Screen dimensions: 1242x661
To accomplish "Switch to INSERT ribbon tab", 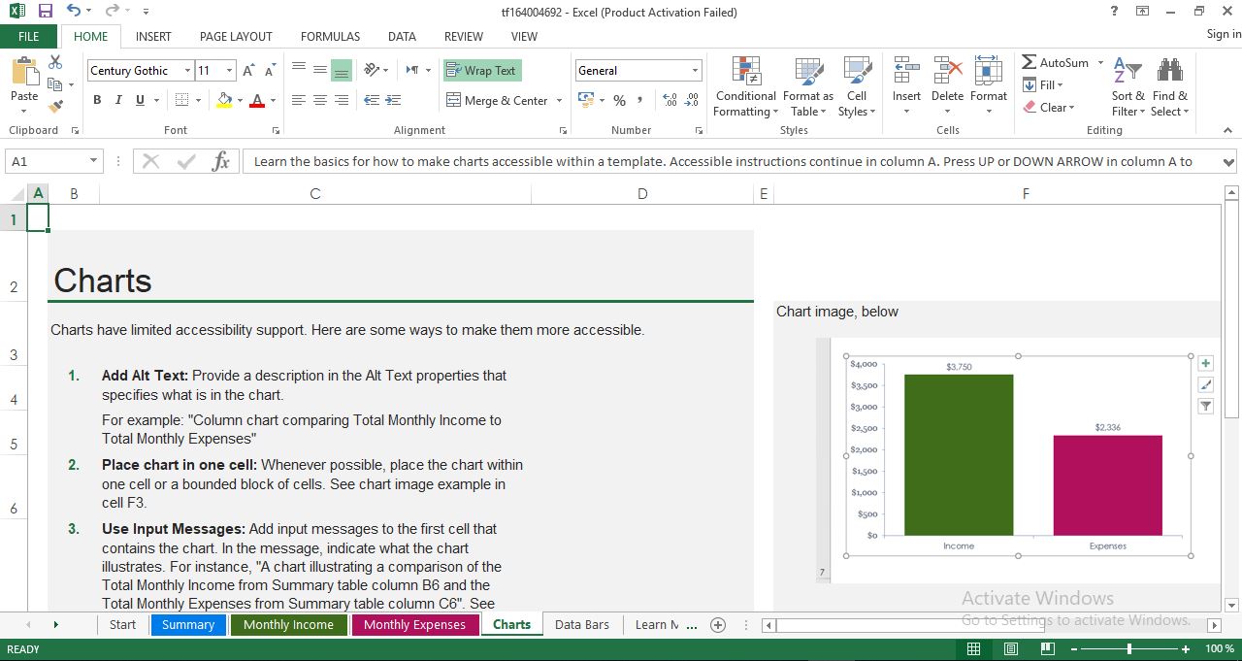I will coord(153,37).
